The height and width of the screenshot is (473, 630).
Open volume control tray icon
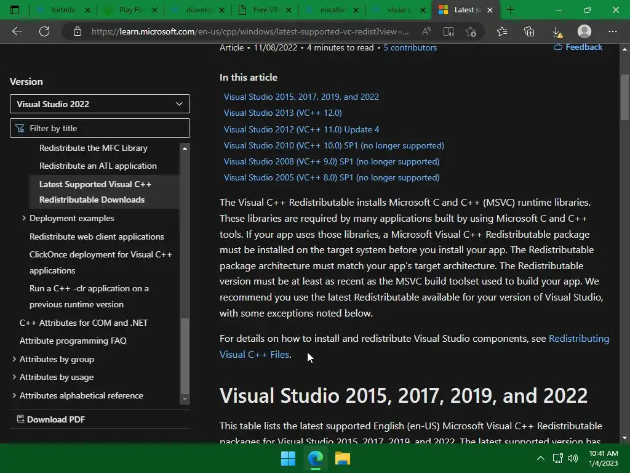point(573,458)
